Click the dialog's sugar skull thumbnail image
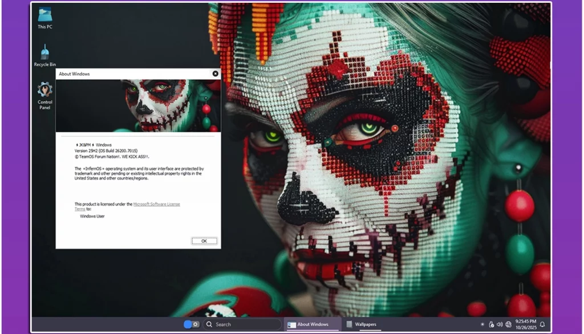Screen dimensions: 584x334 (138, 104)
